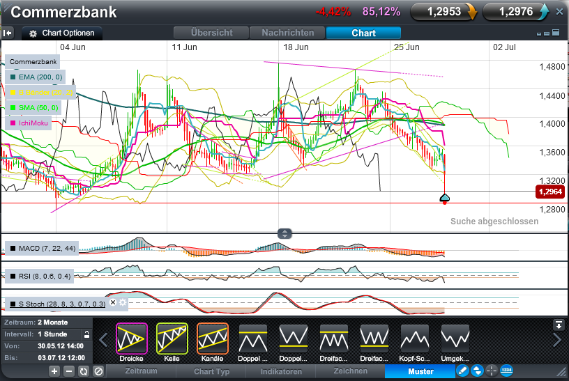Click the RSI (8, 0.6, 0.4) label
This screenshot has height=381, width=569.
[x=40, y=277]
